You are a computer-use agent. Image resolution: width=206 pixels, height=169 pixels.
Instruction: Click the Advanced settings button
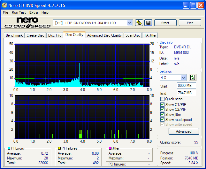pos(184,131)
